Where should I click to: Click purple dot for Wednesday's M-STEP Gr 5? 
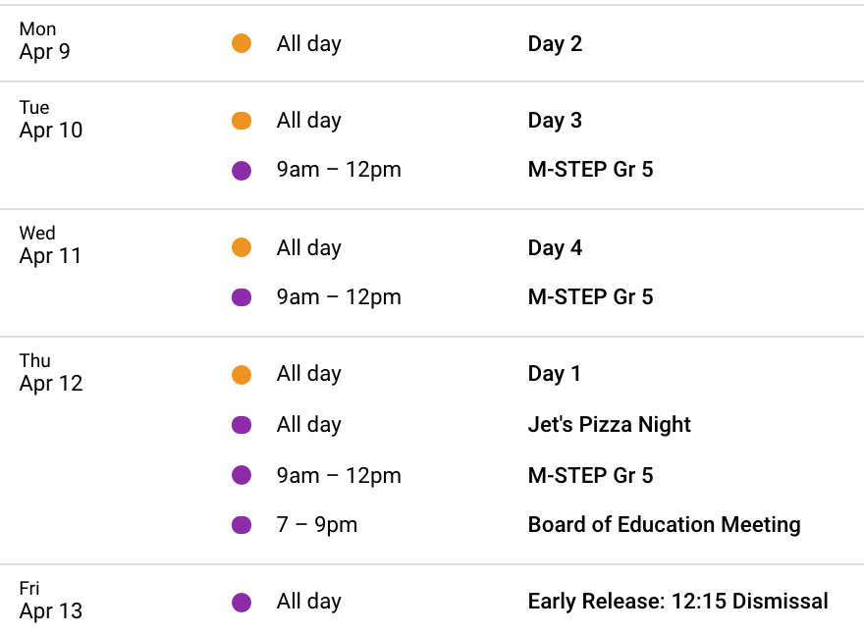(x=242, y=297)
